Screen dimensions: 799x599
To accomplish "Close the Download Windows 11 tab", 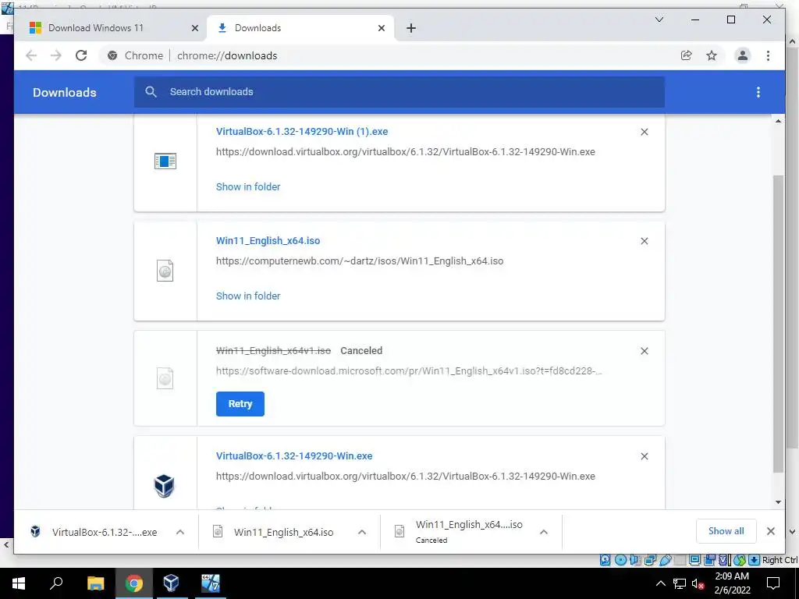I will tap(194, 28).
